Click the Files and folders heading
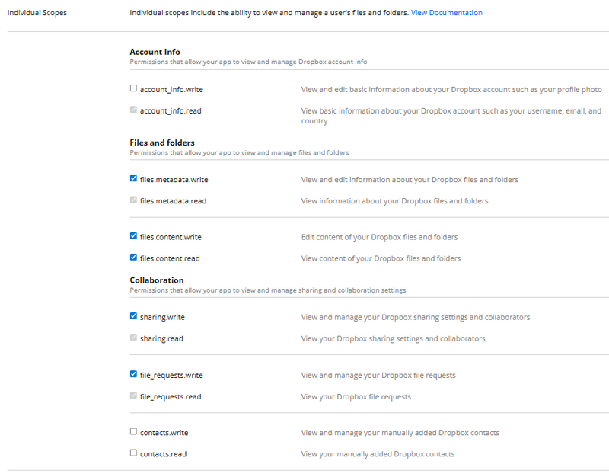 [162, 143]
